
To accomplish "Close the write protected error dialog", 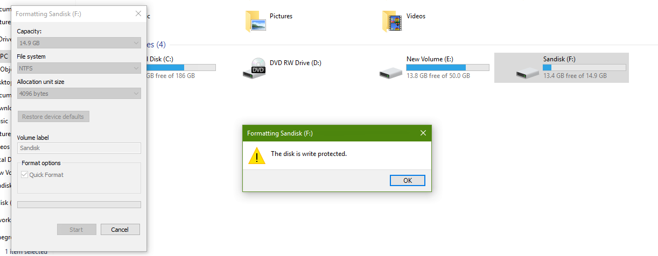I will coord(423,133).
